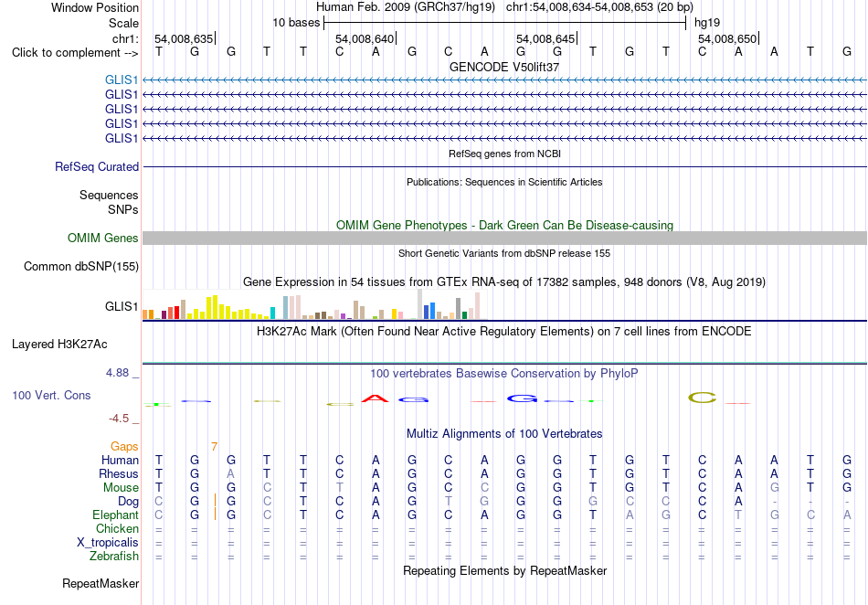Click the chr1: label beside the ruler coordinates

point(125,38)
